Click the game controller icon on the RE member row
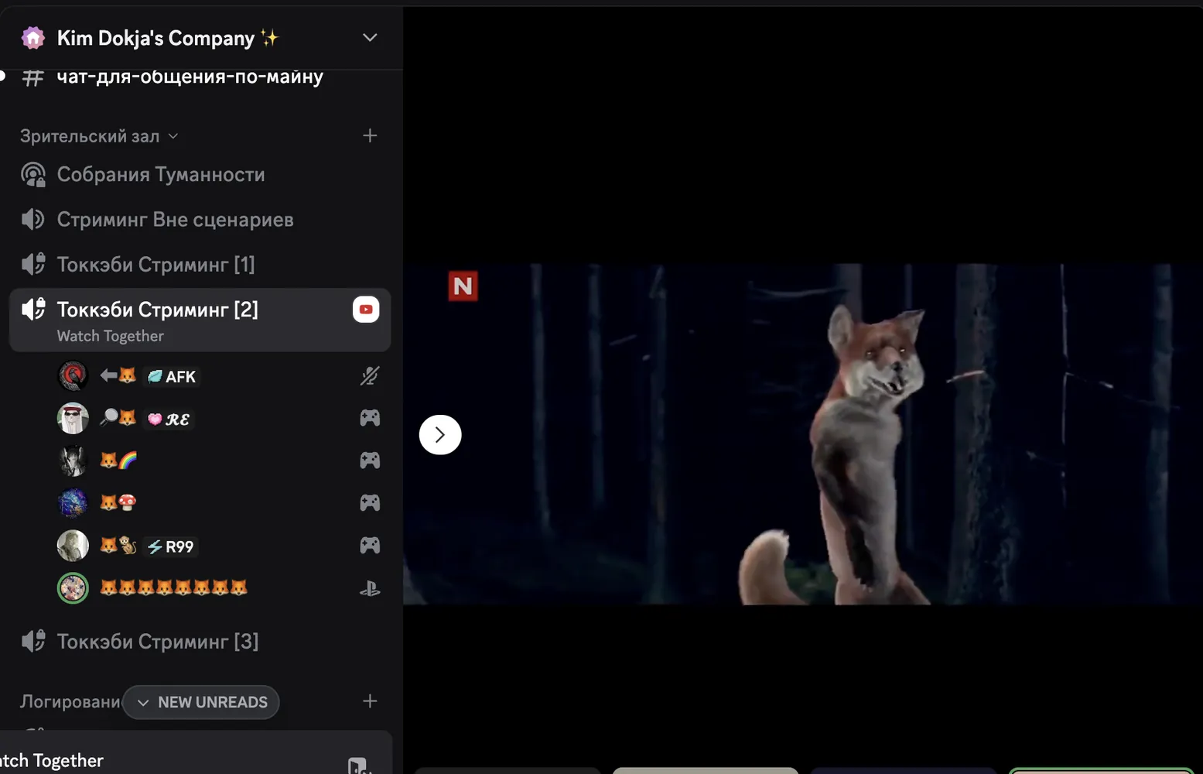Screen dimensions: 1203x774 pos(370,419)
